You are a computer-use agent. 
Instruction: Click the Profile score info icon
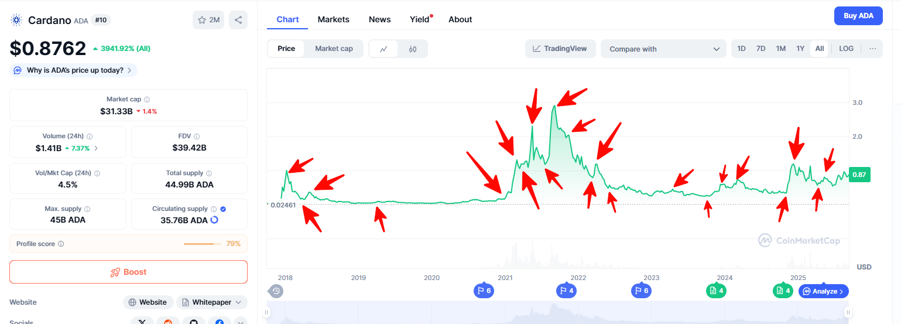tap(61, 244)
